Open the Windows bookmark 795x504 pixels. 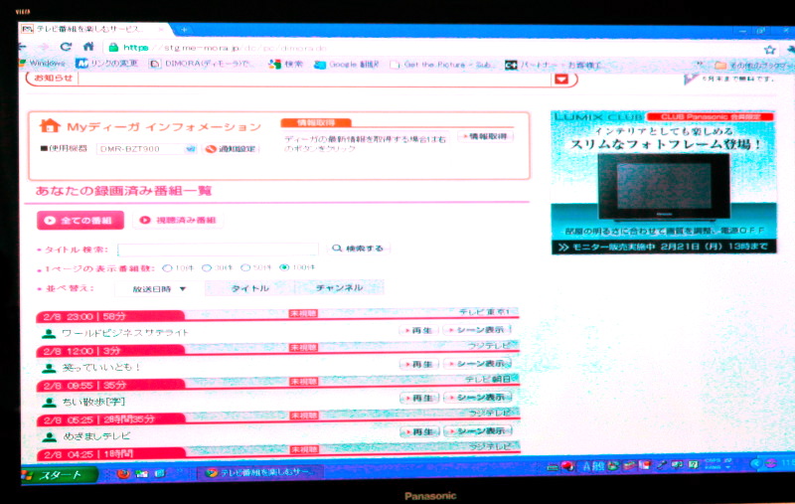43,64
